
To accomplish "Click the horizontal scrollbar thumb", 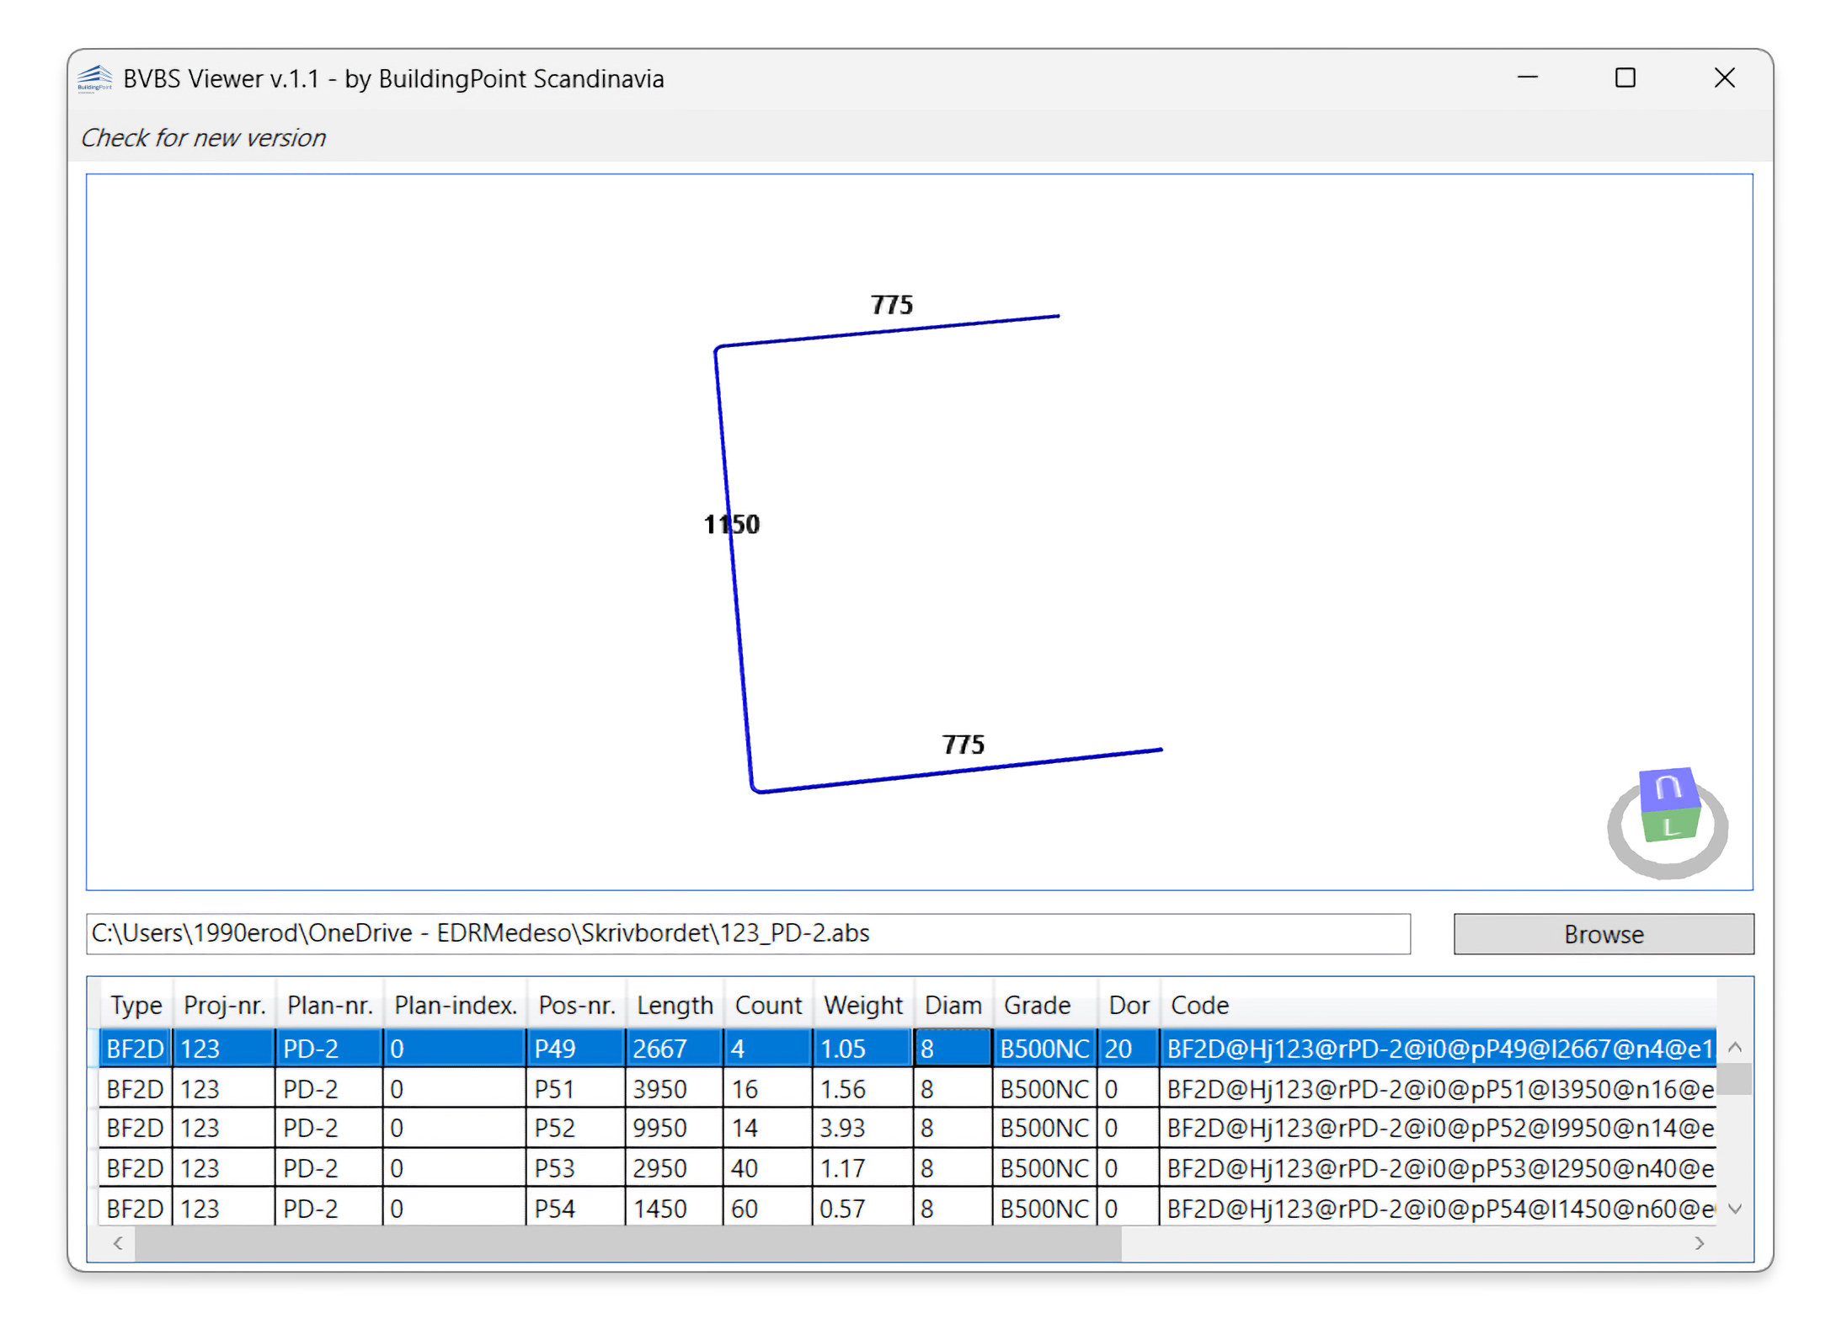I will (627, 1243).
